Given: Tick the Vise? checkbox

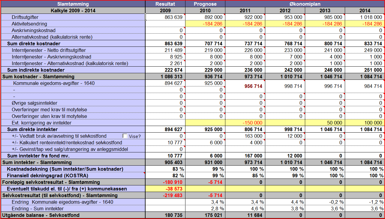Looking at the screenshot, I should tap(125, 136).
